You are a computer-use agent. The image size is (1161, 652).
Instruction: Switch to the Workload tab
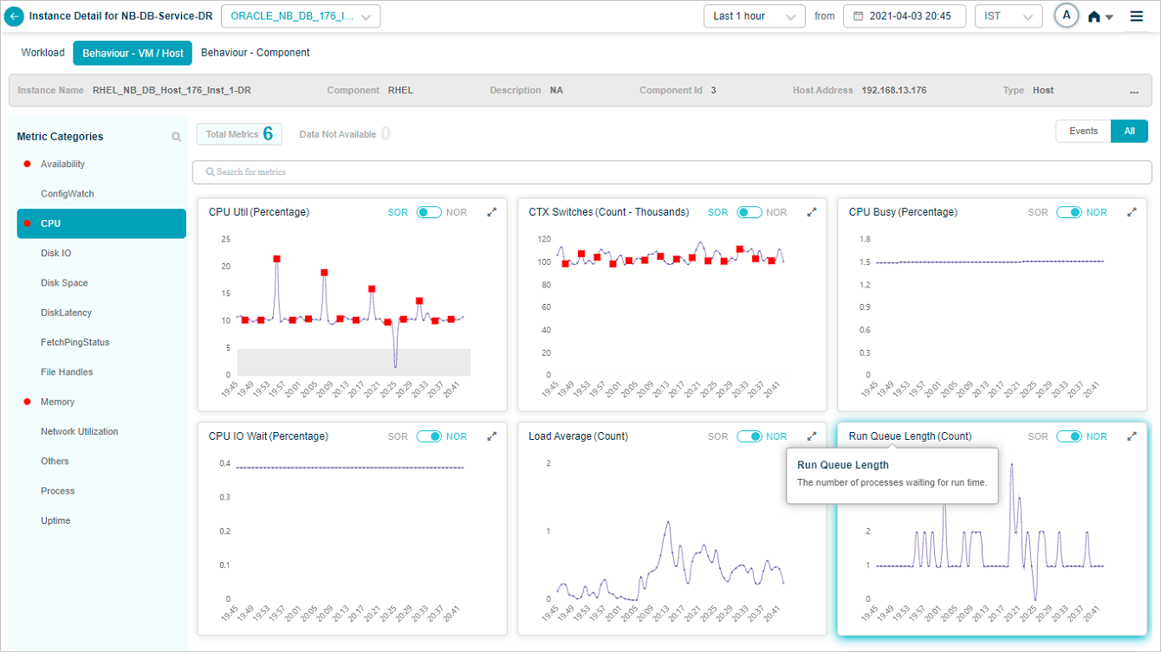(x=43, y=53)
